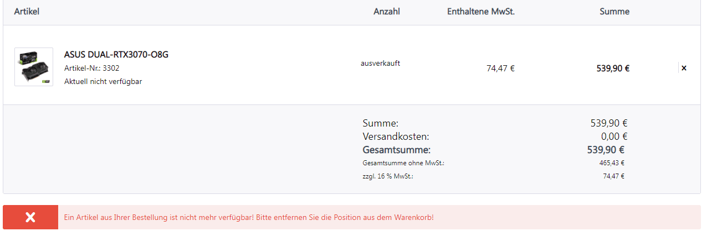Click the item's 74,47 € included VAT amount
This screenshot has height=252, width=722.
click(x=500, y=69)
